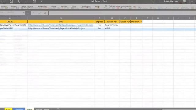Expand the Name Box dropdown arrow
The width and height of the screenshot is (196, 110).
[24, 13]
